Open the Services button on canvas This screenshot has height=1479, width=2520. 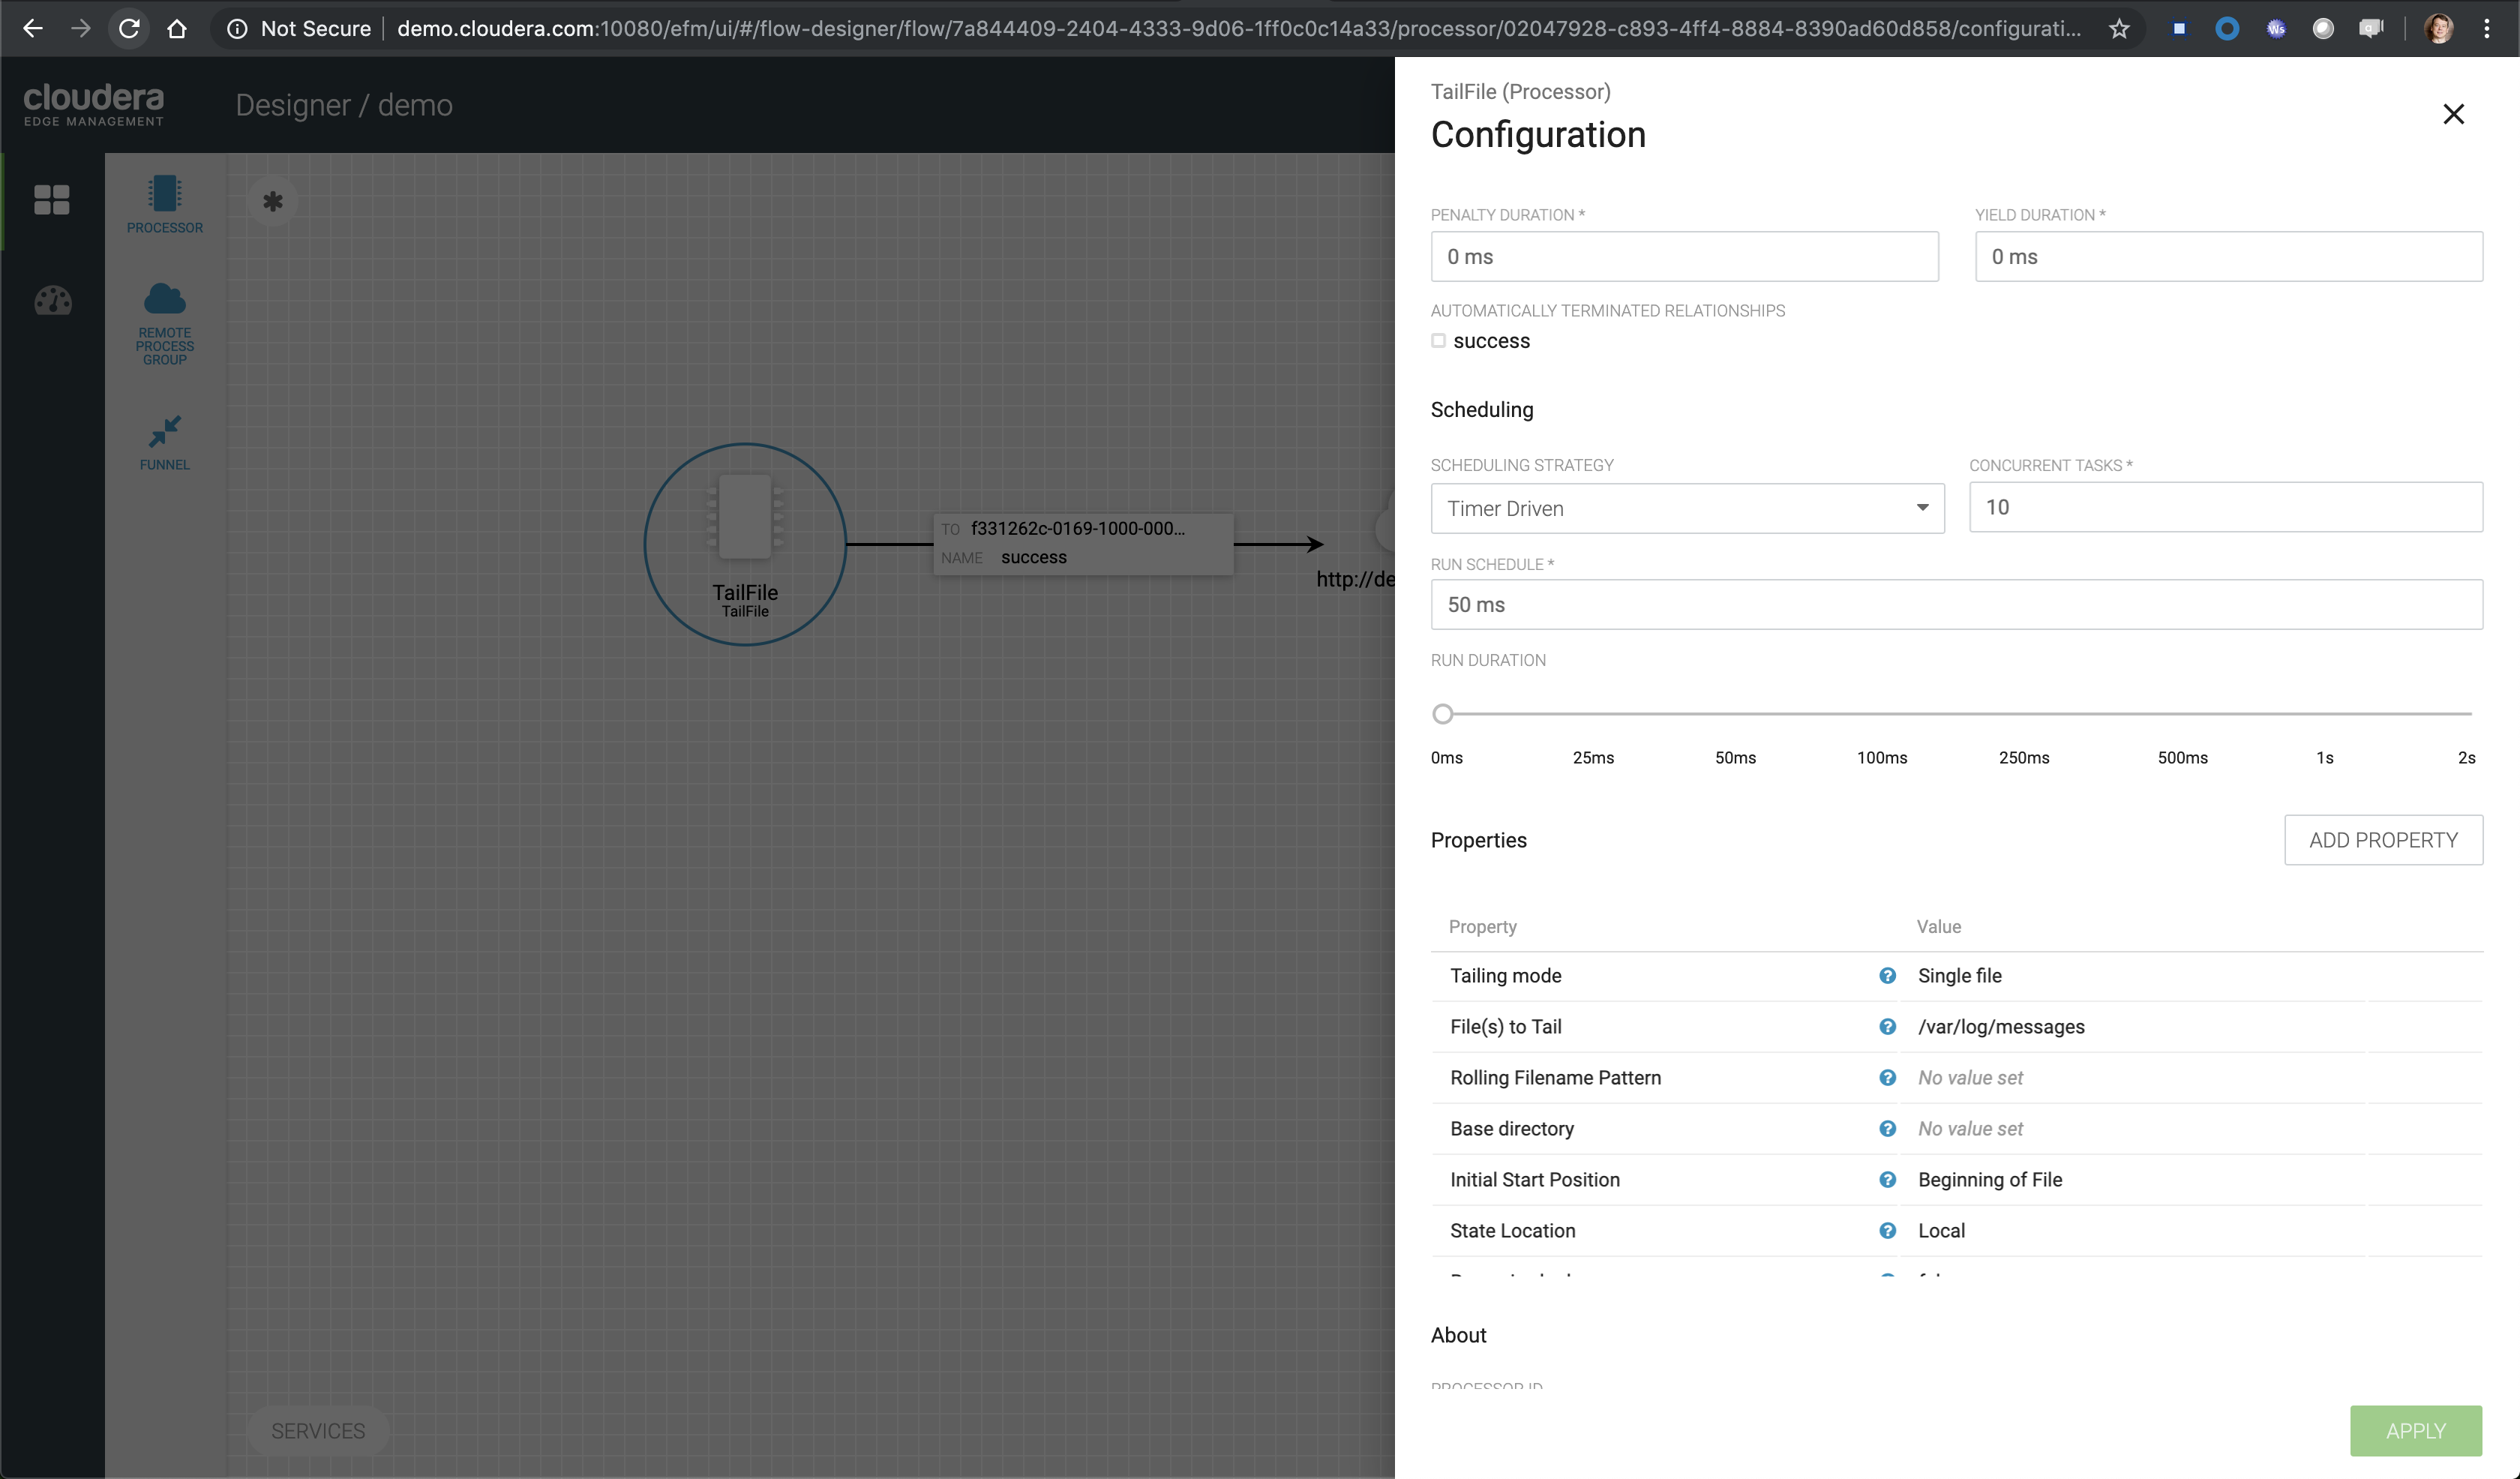[318, 1431]
